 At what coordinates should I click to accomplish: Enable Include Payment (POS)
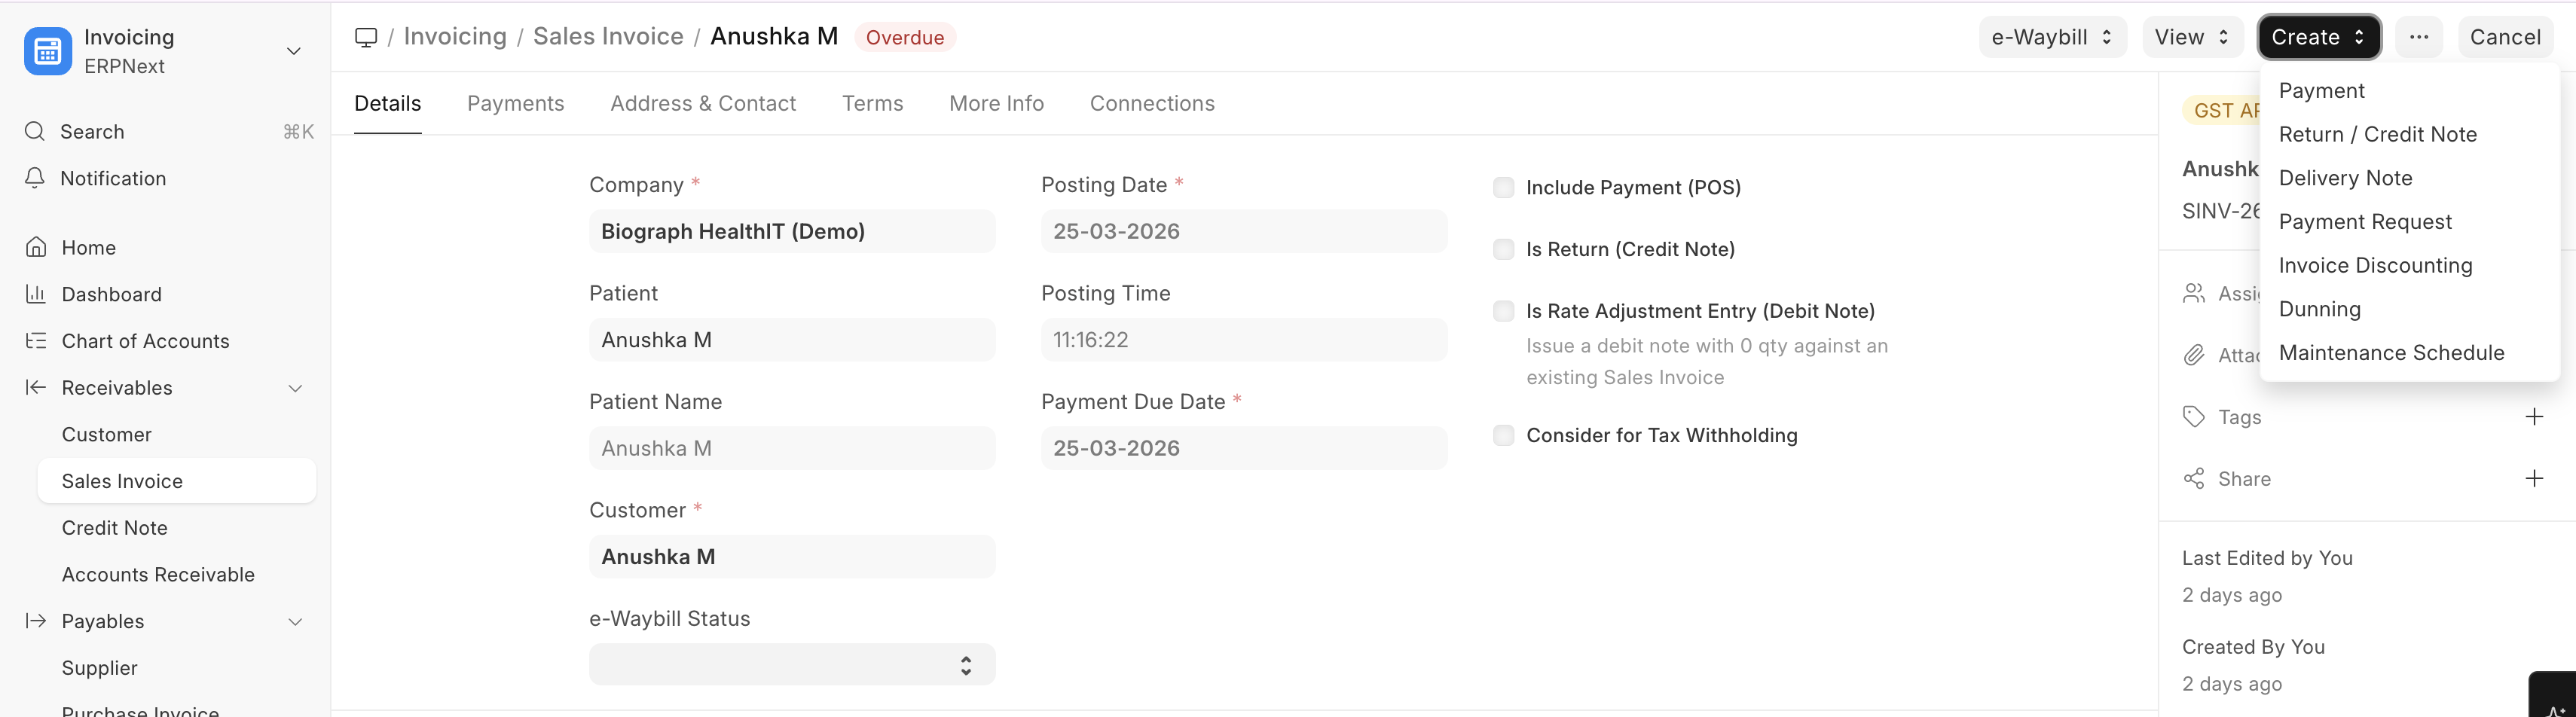coord(1503,187)
